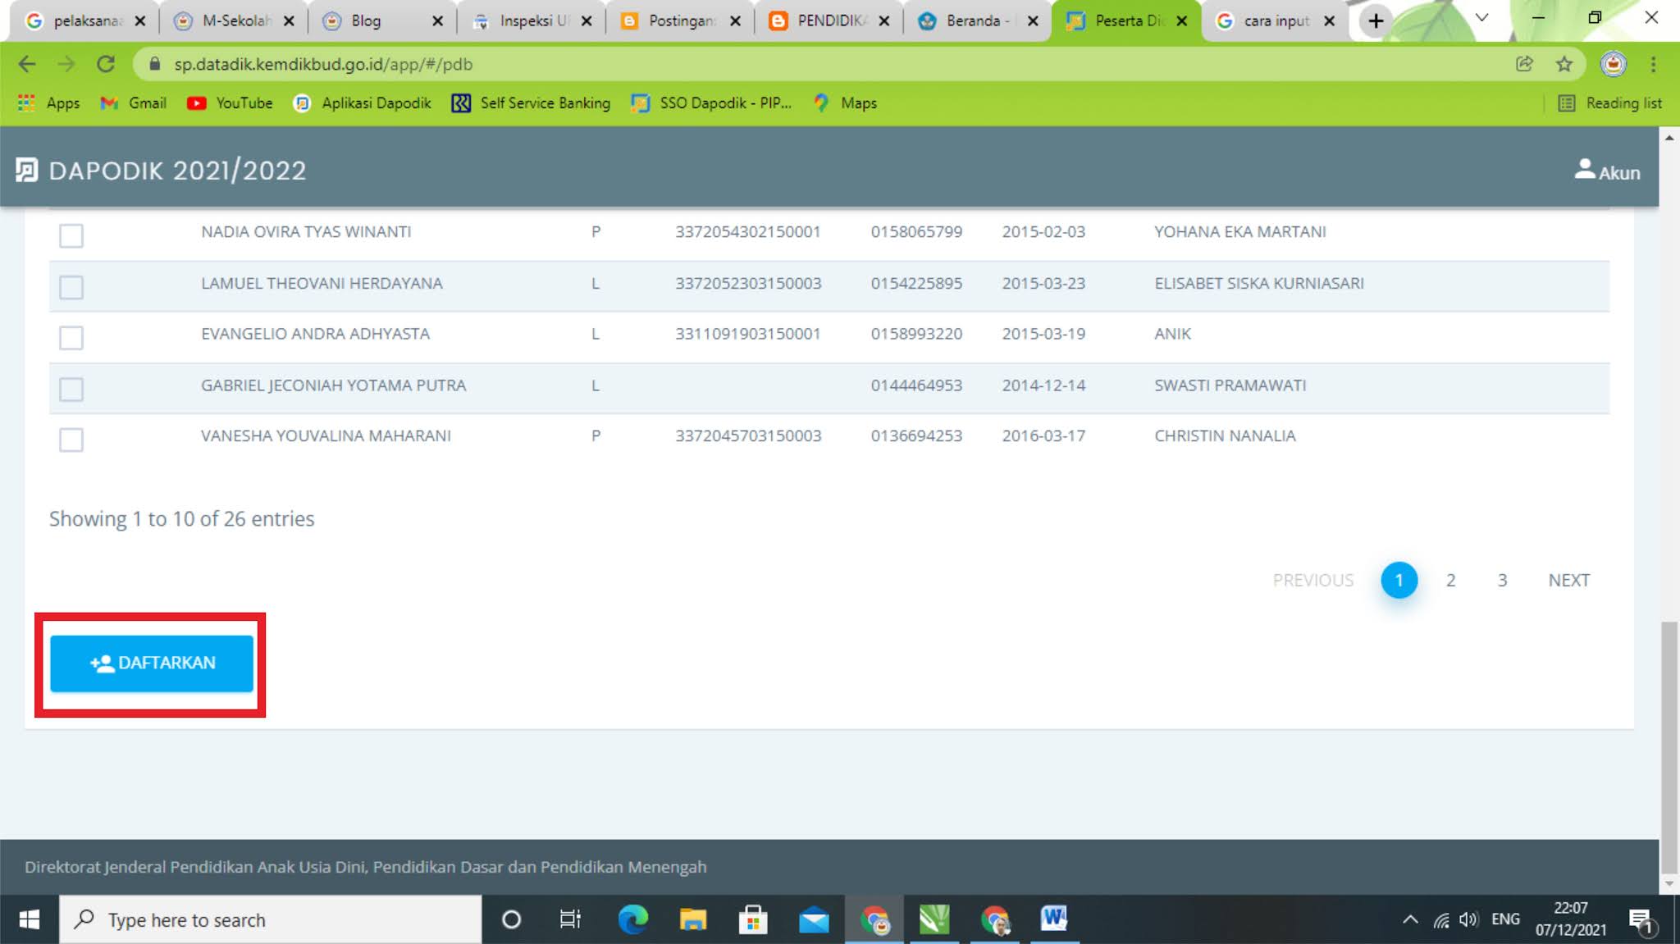
Task: Share this page via share icon
Action: click(x=1524, y=64)
